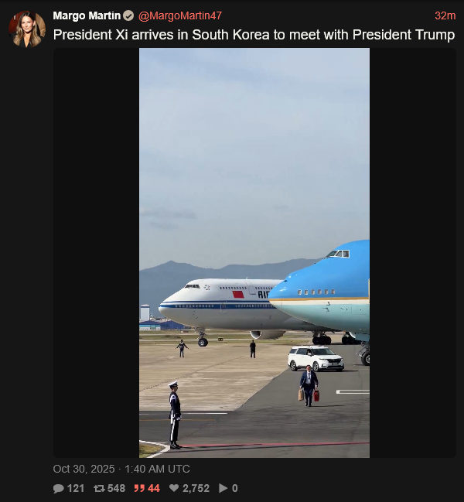Click the retweet arrows icon
Screen dimensions: 464x502
[x=99, y=488]
